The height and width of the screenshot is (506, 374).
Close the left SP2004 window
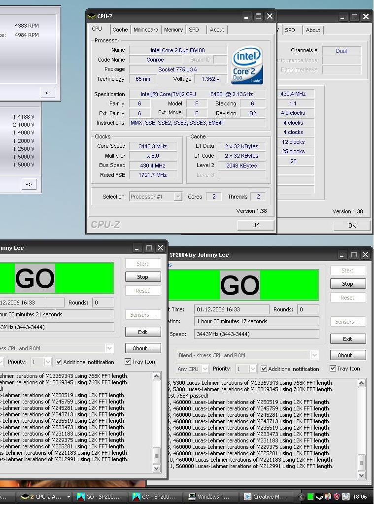point(160,248)
